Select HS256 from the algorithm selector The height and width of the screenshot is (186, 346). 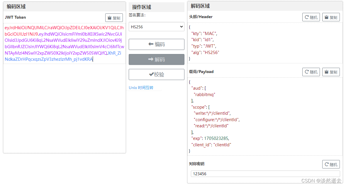[156, 27]
